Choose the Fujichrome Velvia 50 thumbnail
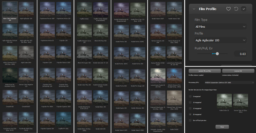 [x=47, y=31]
